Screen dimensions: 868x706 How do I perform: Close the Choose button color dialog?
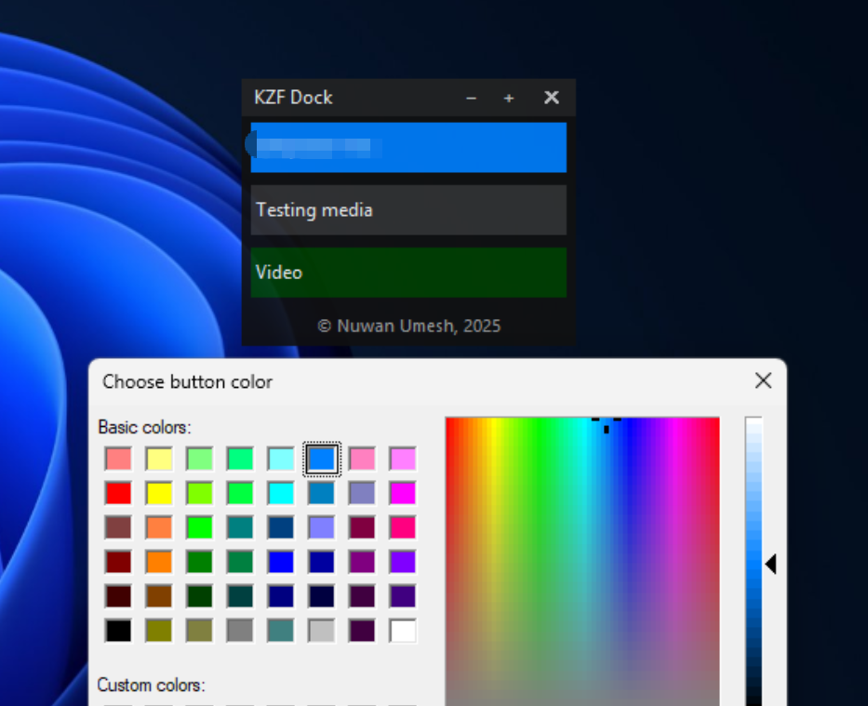tap(763, 380)
